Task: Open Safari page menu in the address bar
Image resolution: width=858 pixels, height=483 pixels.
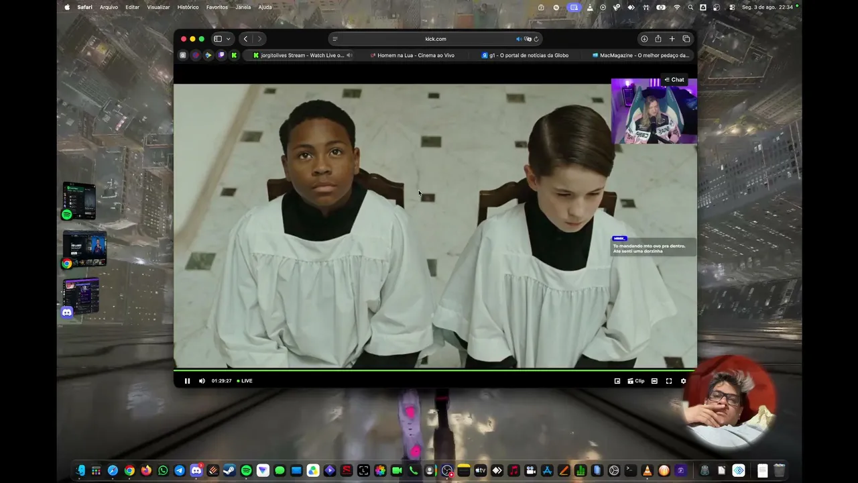Action: pos(335,39)
